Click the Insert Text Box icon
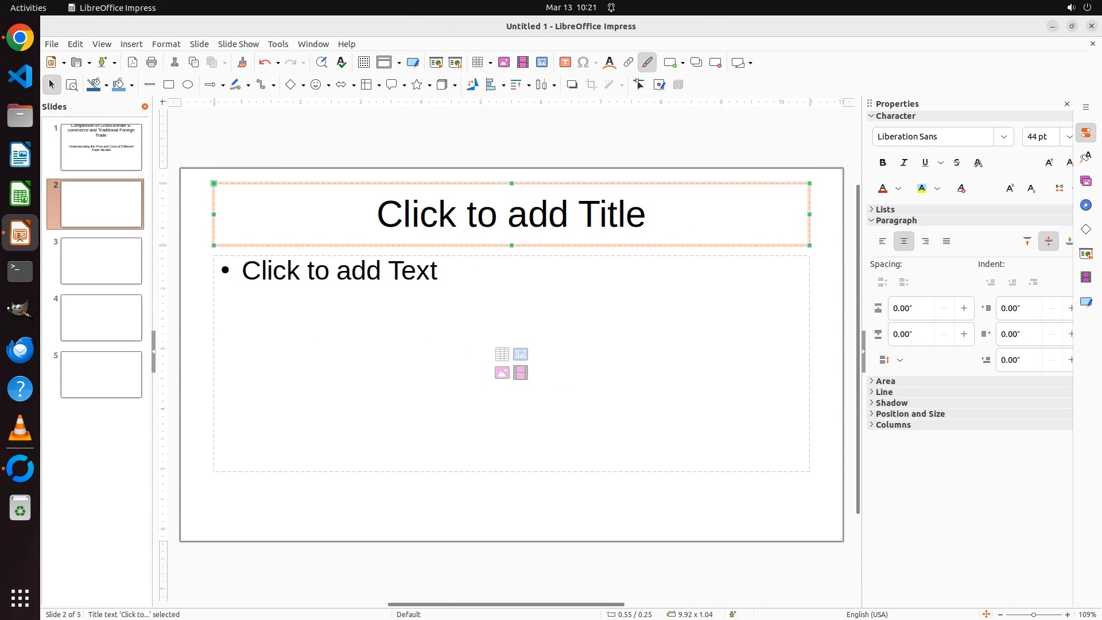The image size is (1102, 620). (x=565, y=63)
